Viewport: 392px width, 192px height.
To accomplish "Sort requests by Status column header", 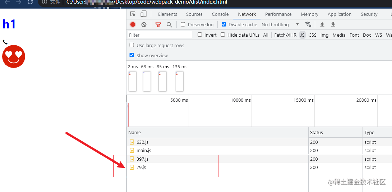I will [336, 132].
